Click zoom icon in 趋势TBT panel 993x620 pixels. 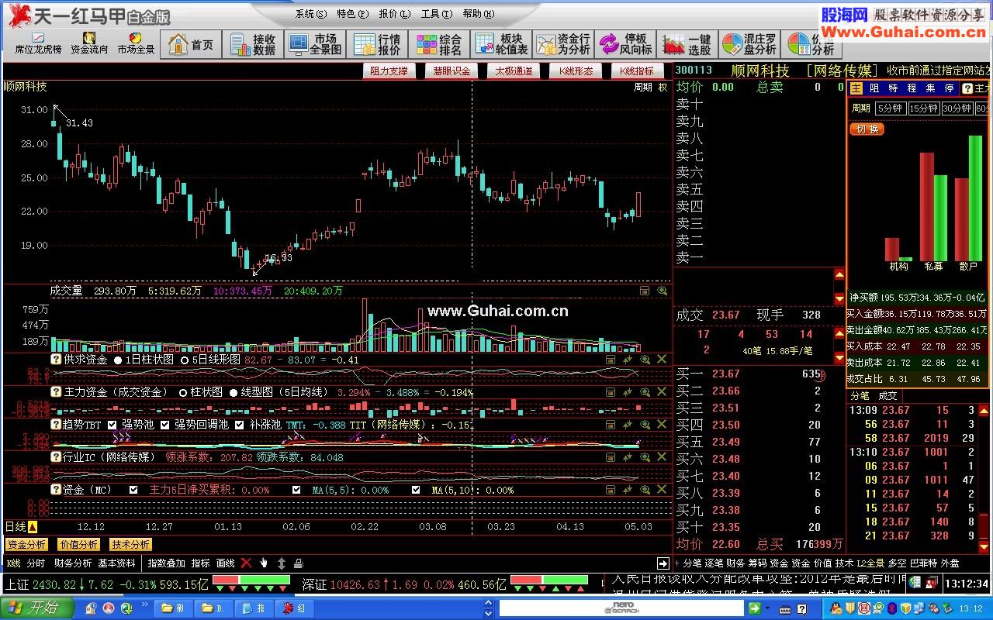tap(645, 425)
